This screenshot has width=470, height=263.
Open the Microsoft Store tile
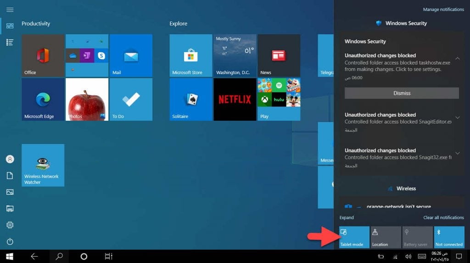point(190,56)
